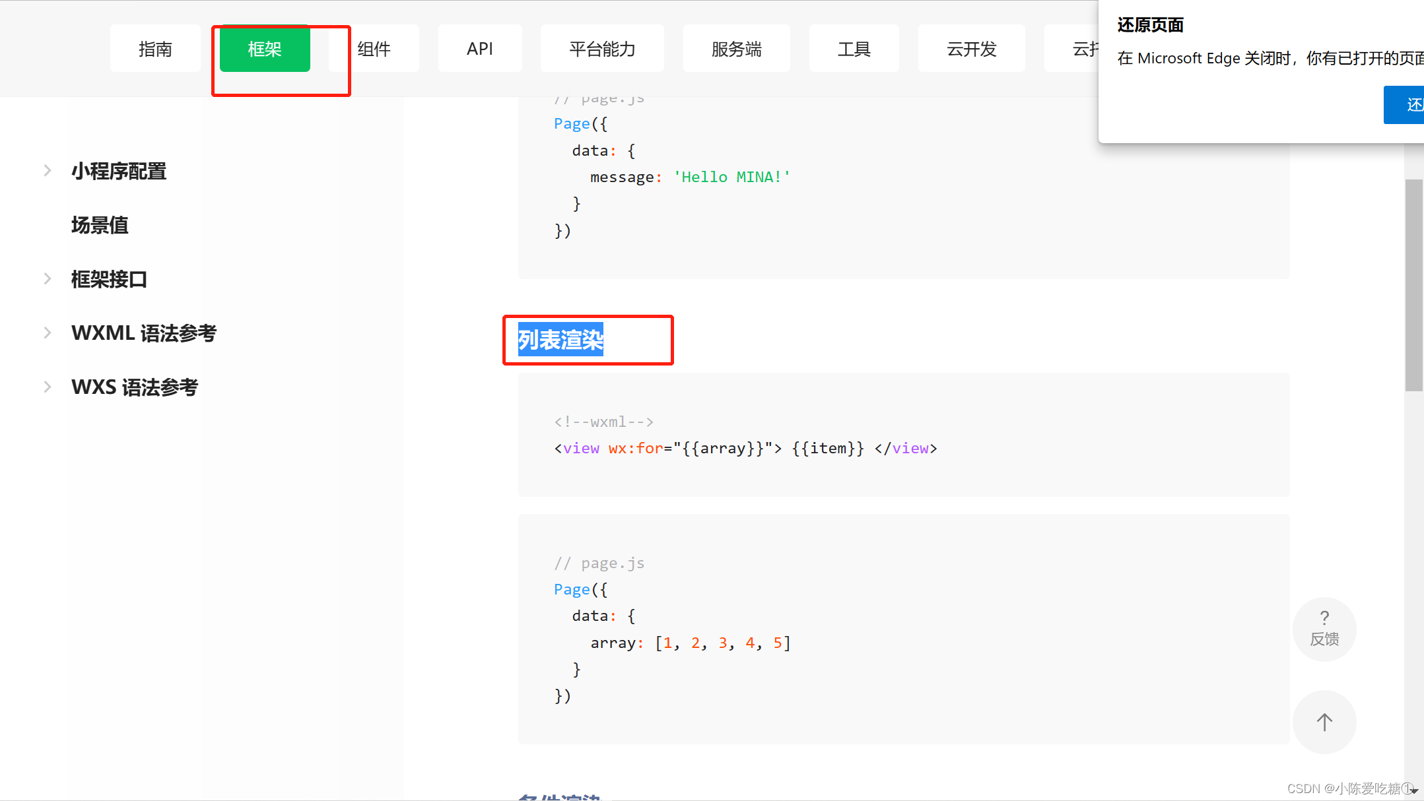Screen dimensions: 1424x801
Task: Expand the 框架接口 tree chevron
Action: 48,279
